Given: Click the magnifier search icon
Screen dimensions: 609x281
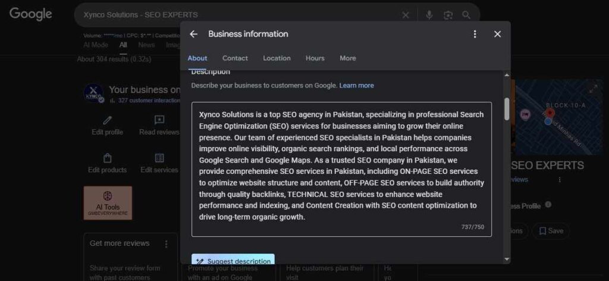Looking at the screenshot, I should 466,15.
